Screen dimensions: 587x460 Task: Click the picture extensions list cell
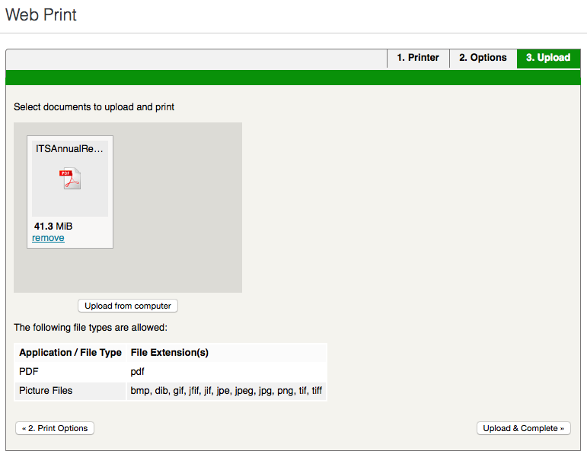[x=226, y=391]
